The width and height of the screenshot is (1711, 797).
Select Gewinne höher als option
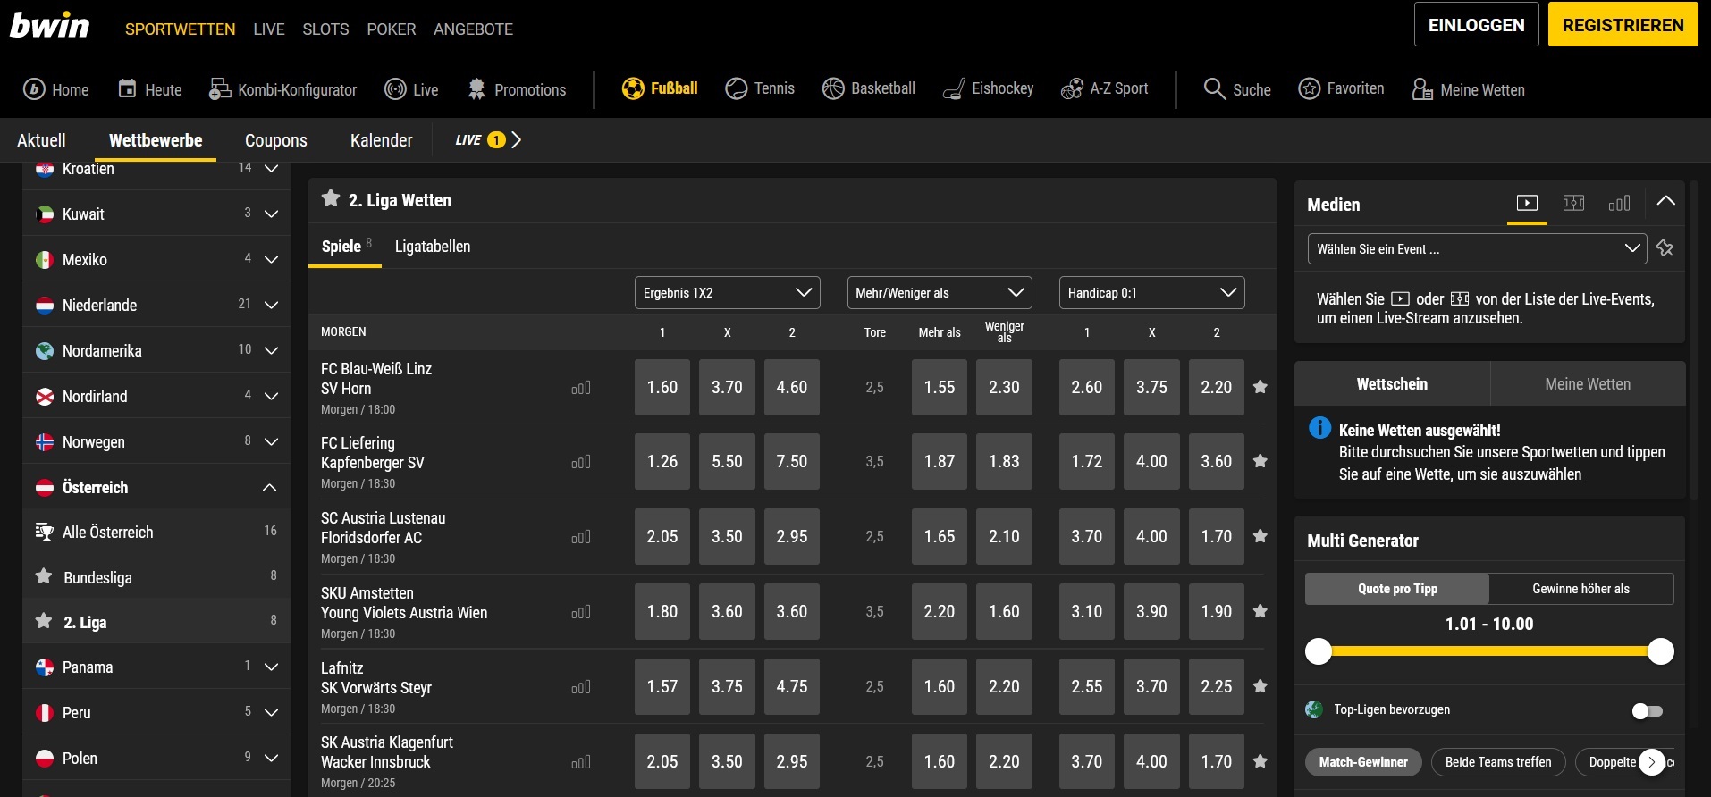pyautogui.click(x=1580, y=589)
